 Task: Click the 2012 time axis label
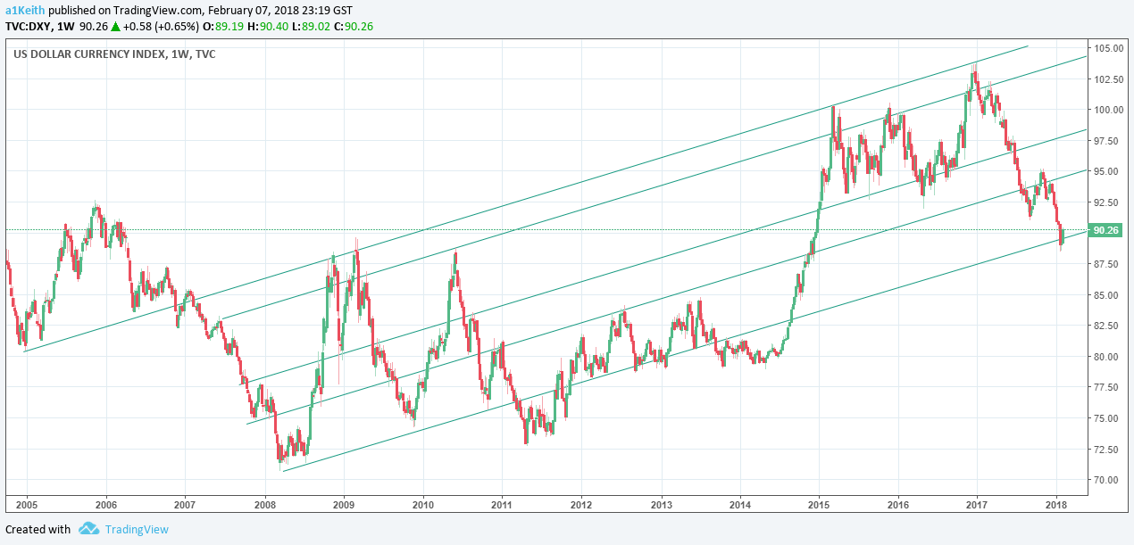581,503
